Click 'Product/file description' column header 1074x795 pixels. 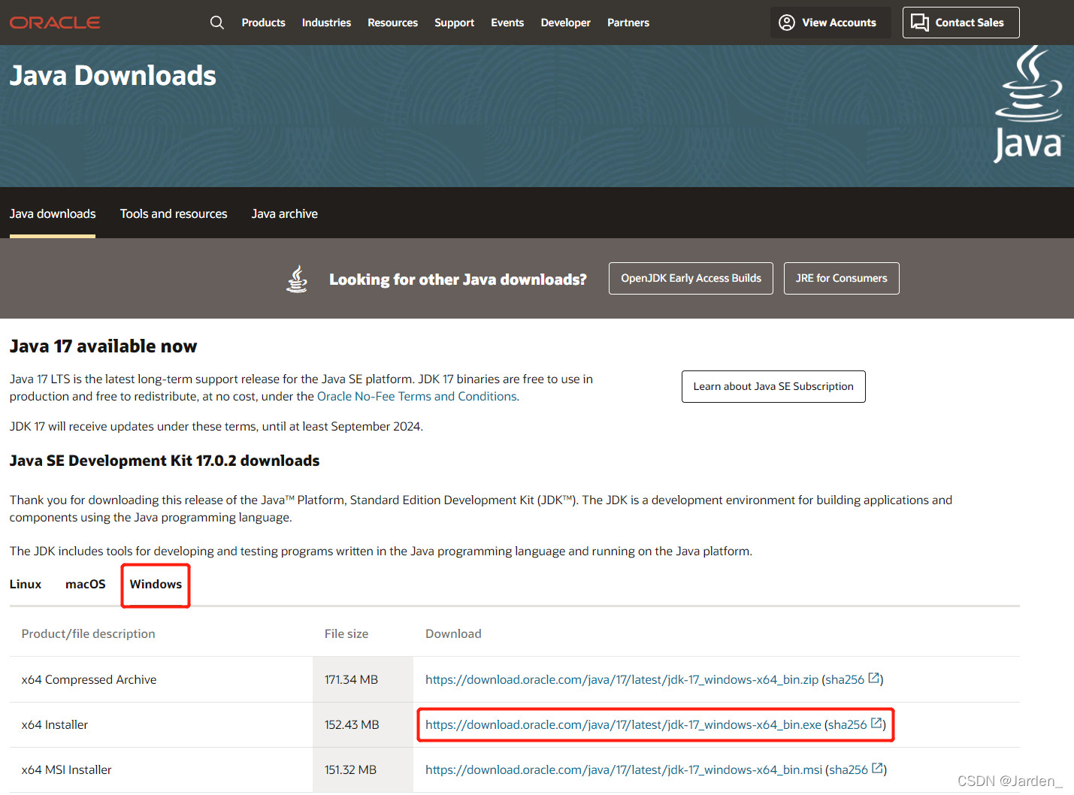(88, 633)
